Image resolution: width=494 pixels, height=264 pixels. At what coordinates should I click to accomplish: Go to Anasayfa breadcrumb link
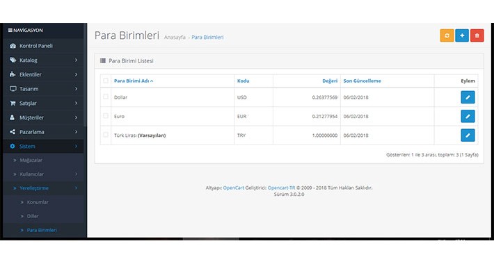(175, 37)
